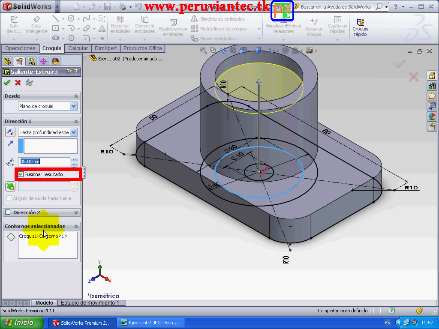Cancel with corner red X in viewport

(x=414, y=77)
